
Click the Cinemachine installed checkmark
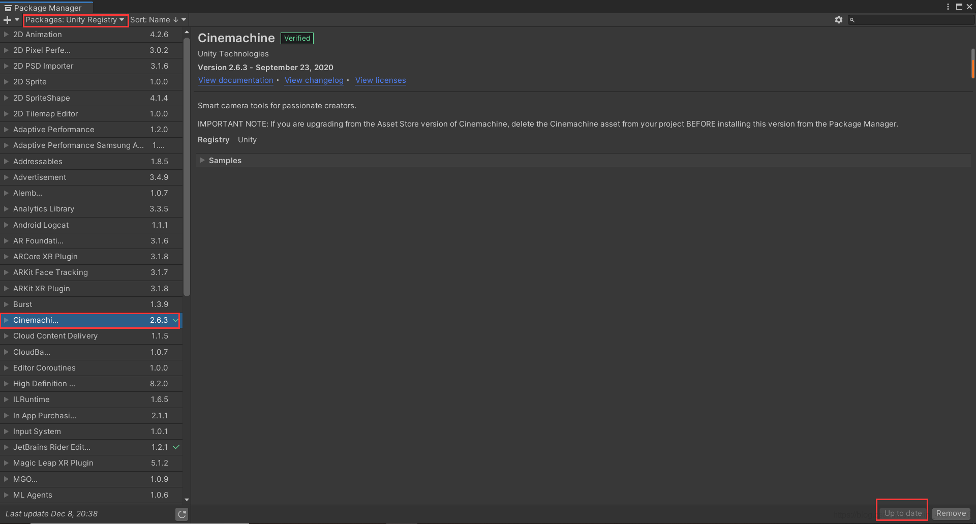tap(176, 320)
